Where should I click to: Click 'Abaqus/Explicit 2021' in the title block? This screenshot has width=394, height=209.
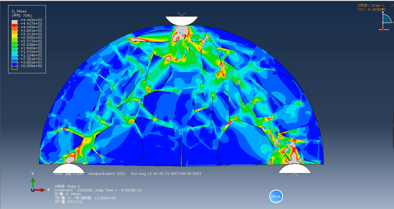click(107, 173)
